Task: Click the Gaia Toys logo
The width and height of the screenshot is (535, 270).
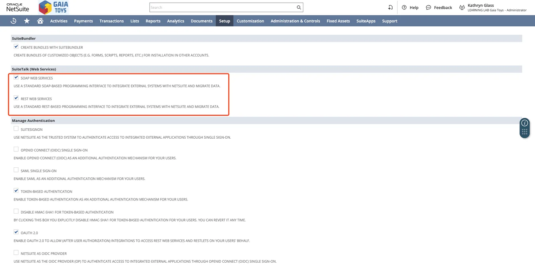Action: click(53, 7)
